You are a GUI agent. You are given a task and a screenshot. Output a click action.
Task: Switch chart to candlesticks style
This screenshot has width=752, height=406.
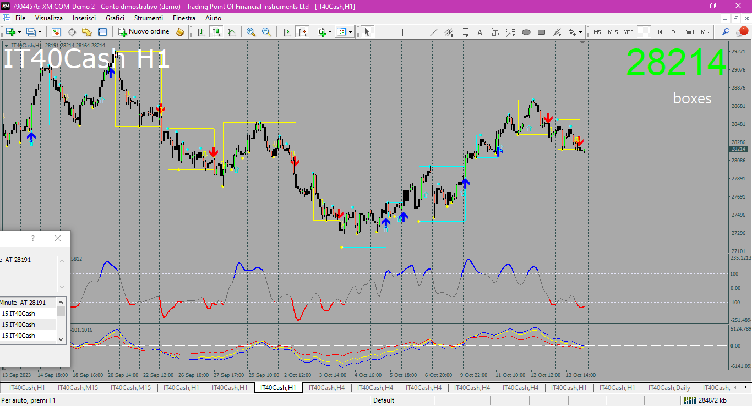click(216, 32)
